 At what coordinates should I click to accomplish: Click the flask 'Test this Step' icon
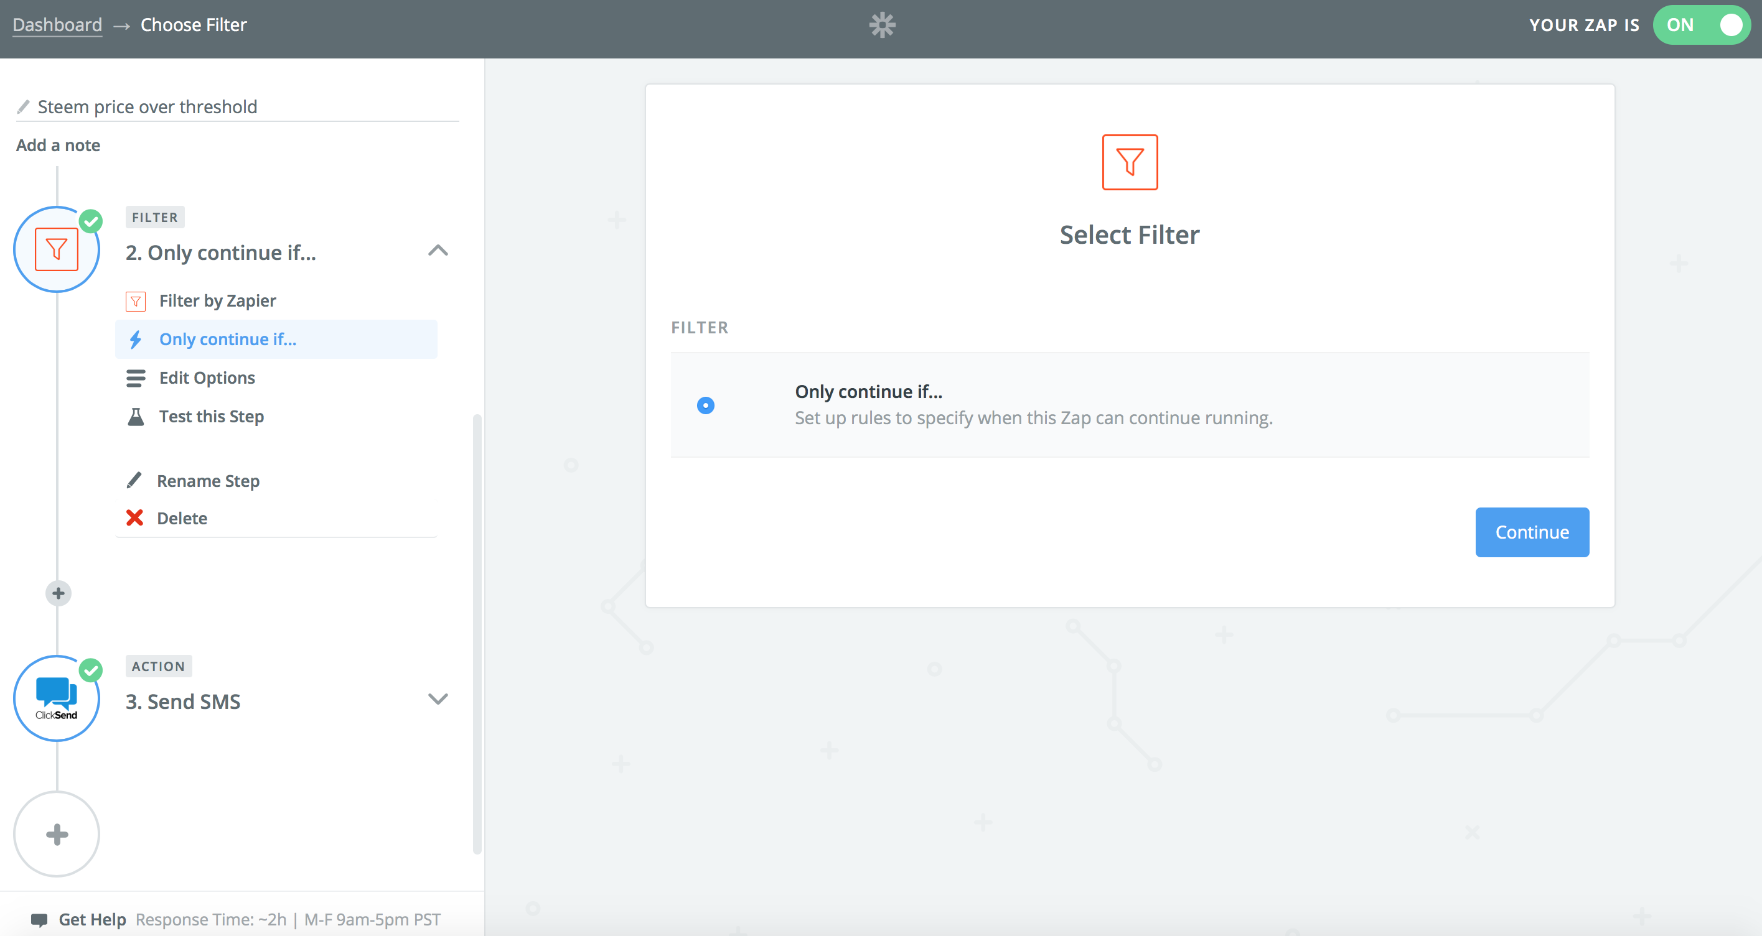(136, 415)
